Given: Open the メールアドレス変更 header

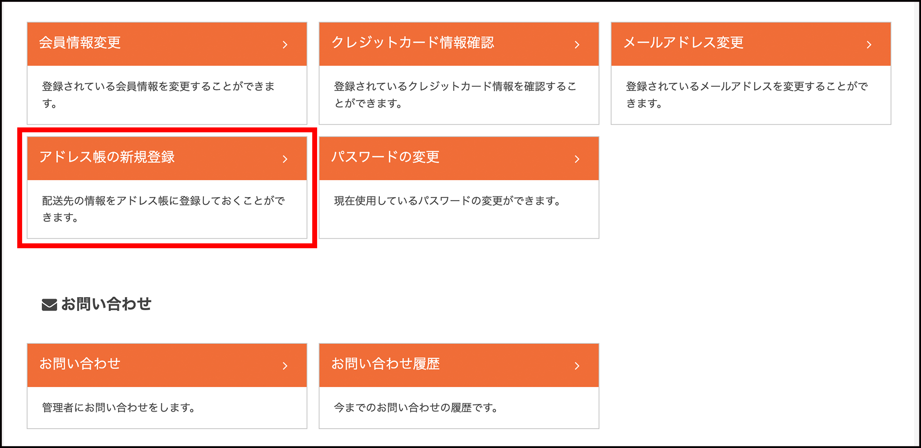Looking at the screenshot, I should click(751, 44).
